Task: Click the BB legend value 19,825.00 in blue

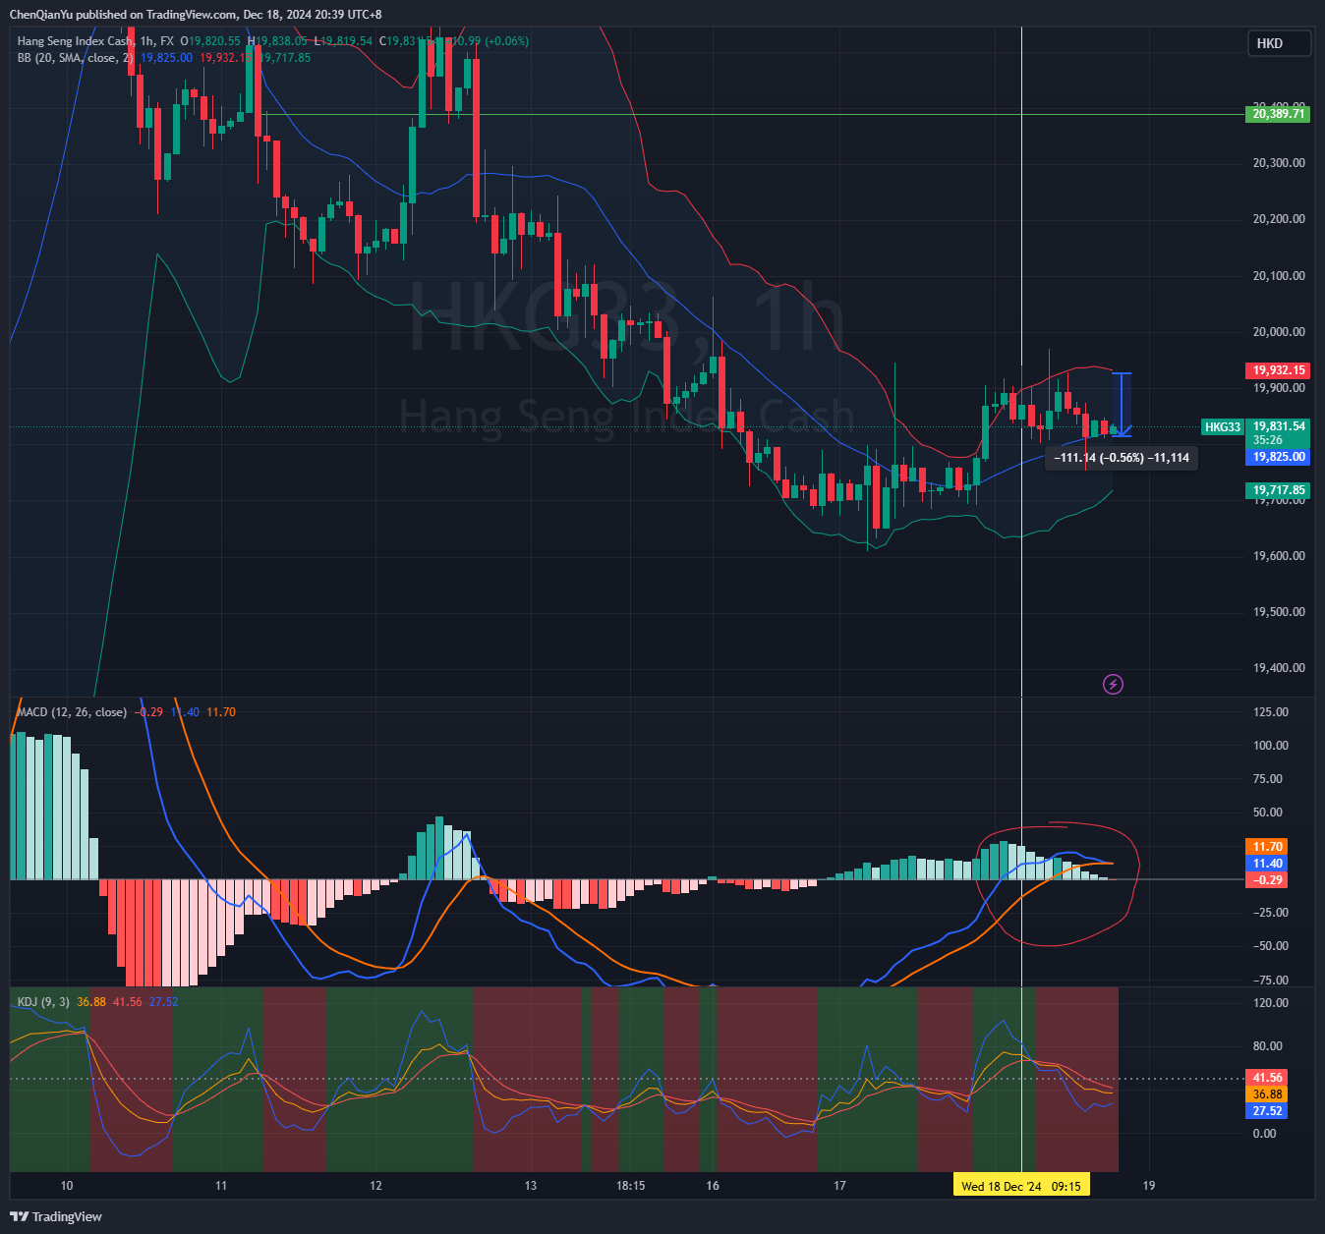Action: click(x=166, y=58)
